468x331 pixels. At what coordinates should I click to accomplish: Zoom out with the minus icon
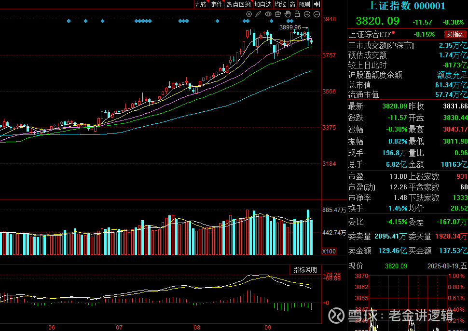(x=317, y=14)
